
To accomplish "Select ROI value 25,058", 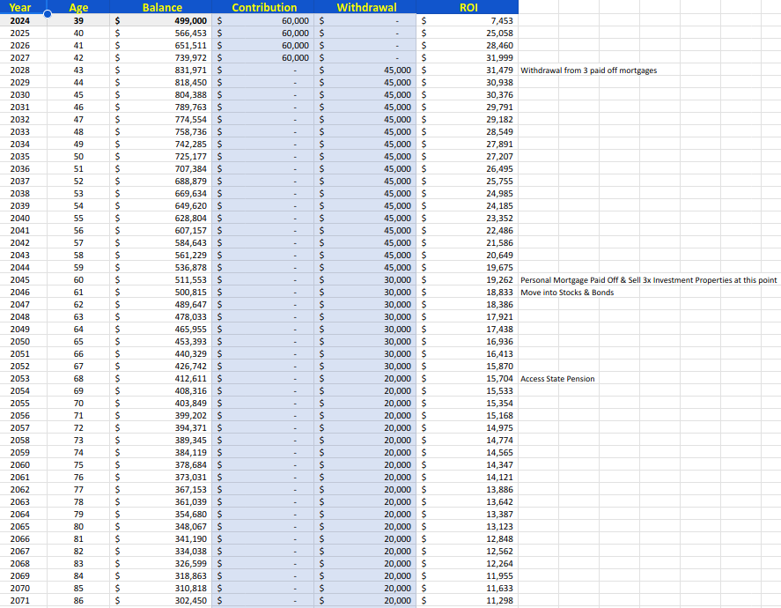I will 468,33.
